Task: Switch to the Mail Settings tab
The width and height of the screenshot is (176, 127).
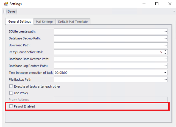Action: click(45, 22)
